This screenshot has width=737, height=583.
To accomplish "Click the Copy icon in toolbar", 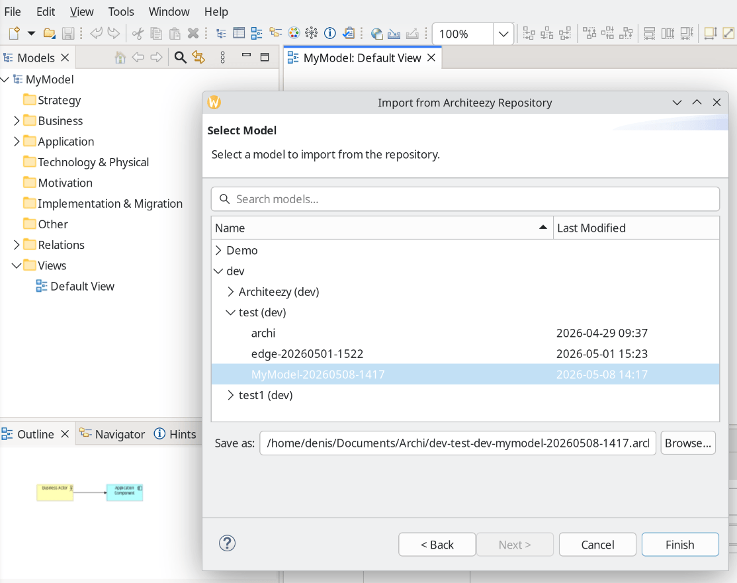I will pyautogui.click(x=156, y=33).
